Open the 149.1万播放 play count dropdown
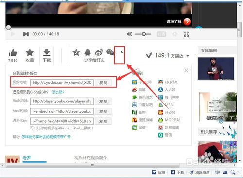Image resolution: width=243 pixels, height=178 pixels. click(188, 56)
